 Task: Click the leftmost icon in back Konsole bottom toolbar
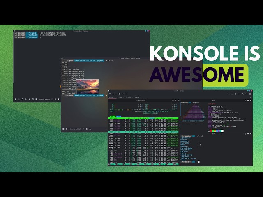[16, 99]
